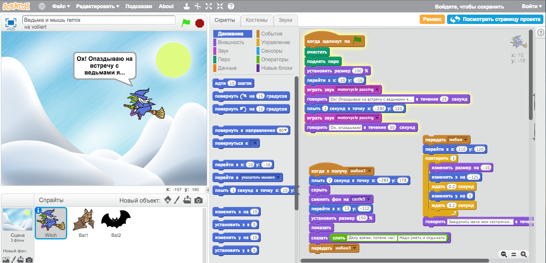
Task: Switch to the Звуки tab
Action: click(285, 20)
